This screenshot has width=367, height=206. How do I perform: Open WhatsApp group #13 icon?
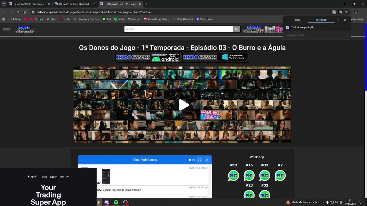coord(233,175)
